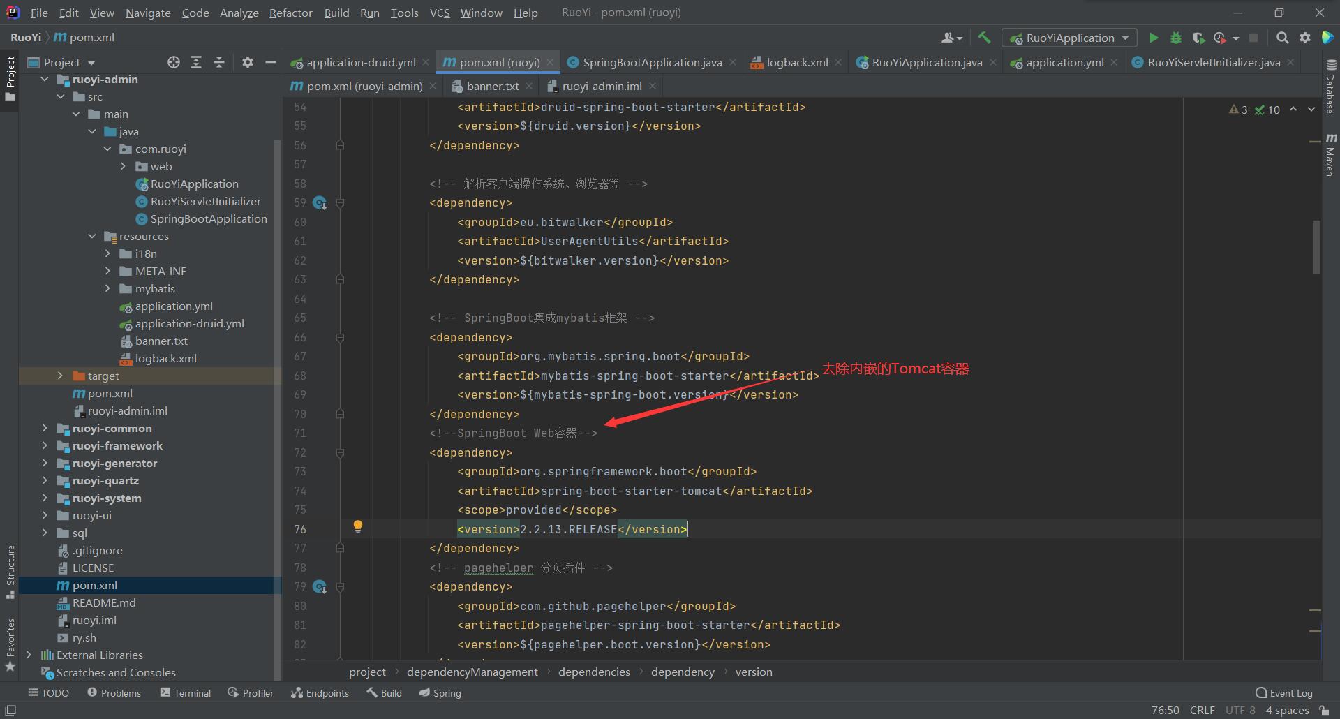This screenshot has width=1340, height=719.
Task: Open the Event Log
Action: coord(1283,692)
